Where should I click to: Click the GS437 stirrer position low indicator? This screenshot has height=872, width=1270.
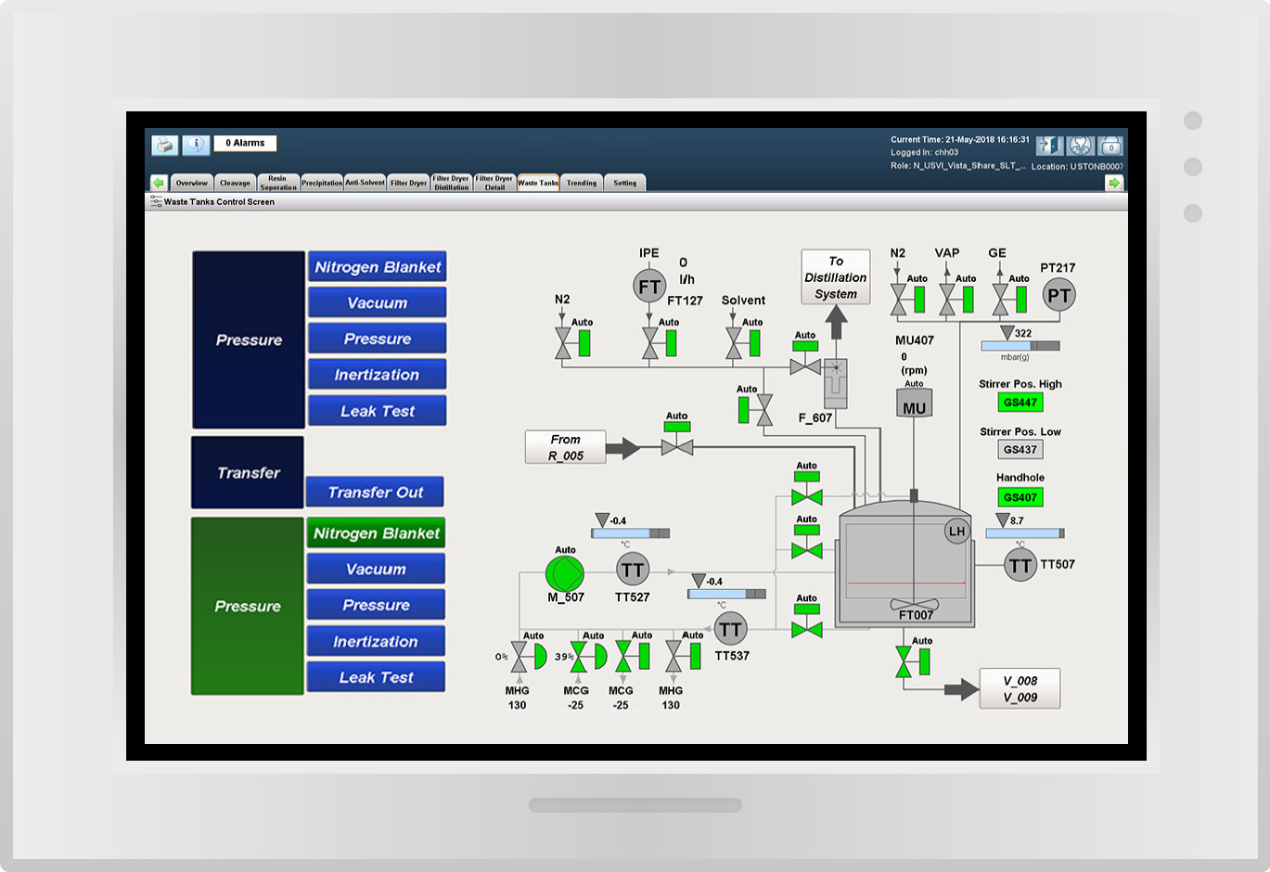1020,450
